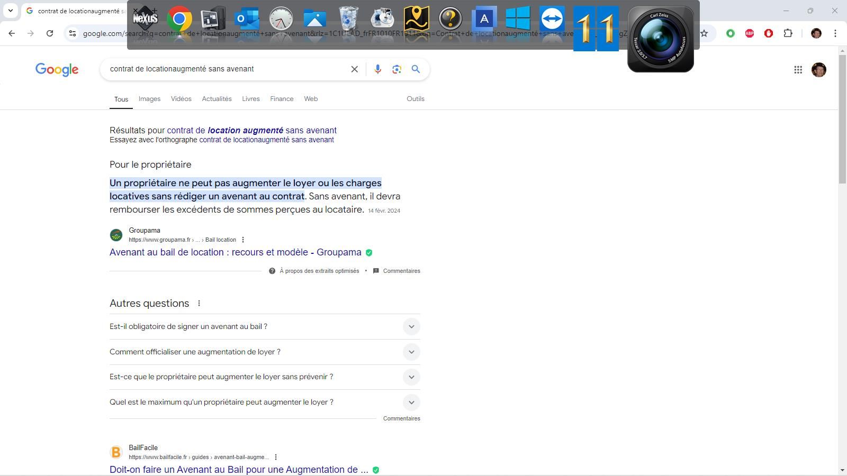
Task: Launch Outlook from the dock
Action: point(247,19)
